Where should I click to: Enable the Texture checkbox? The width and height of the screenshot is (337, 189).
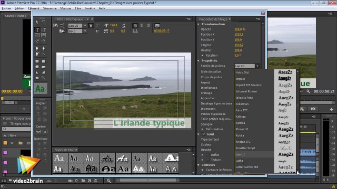point(207,160)
